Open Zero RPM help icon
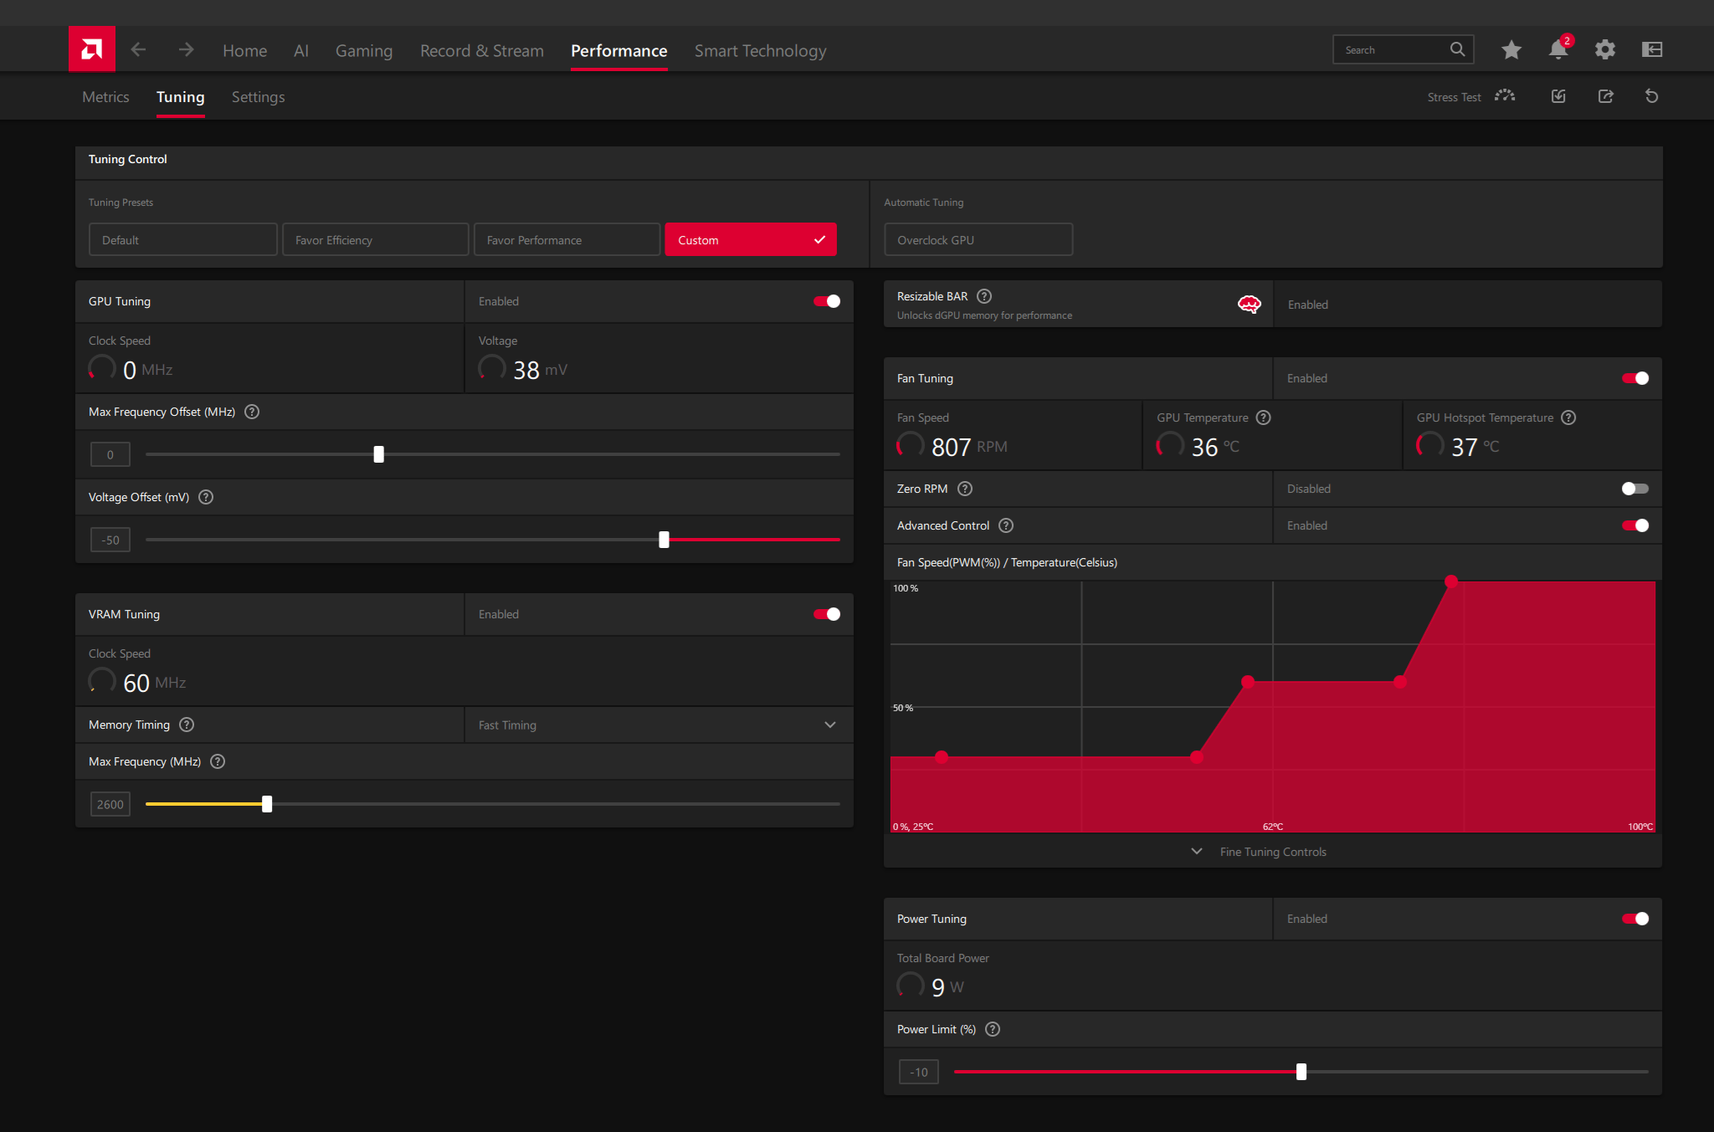 point(965,489)
